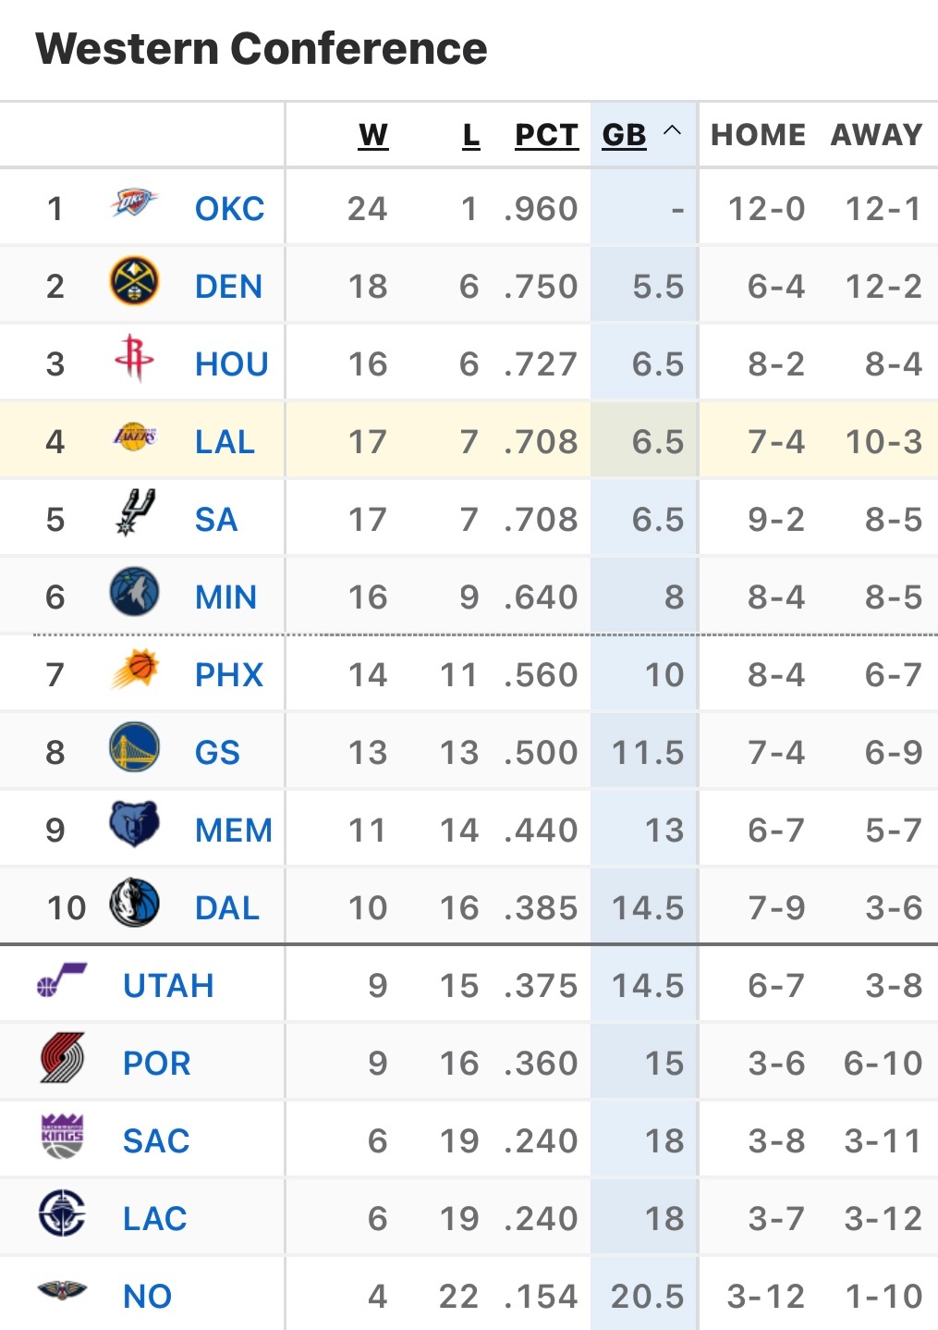Click the Phoenix Suns logo
This screenshot has height=1330, width=938.
(134, 670)
